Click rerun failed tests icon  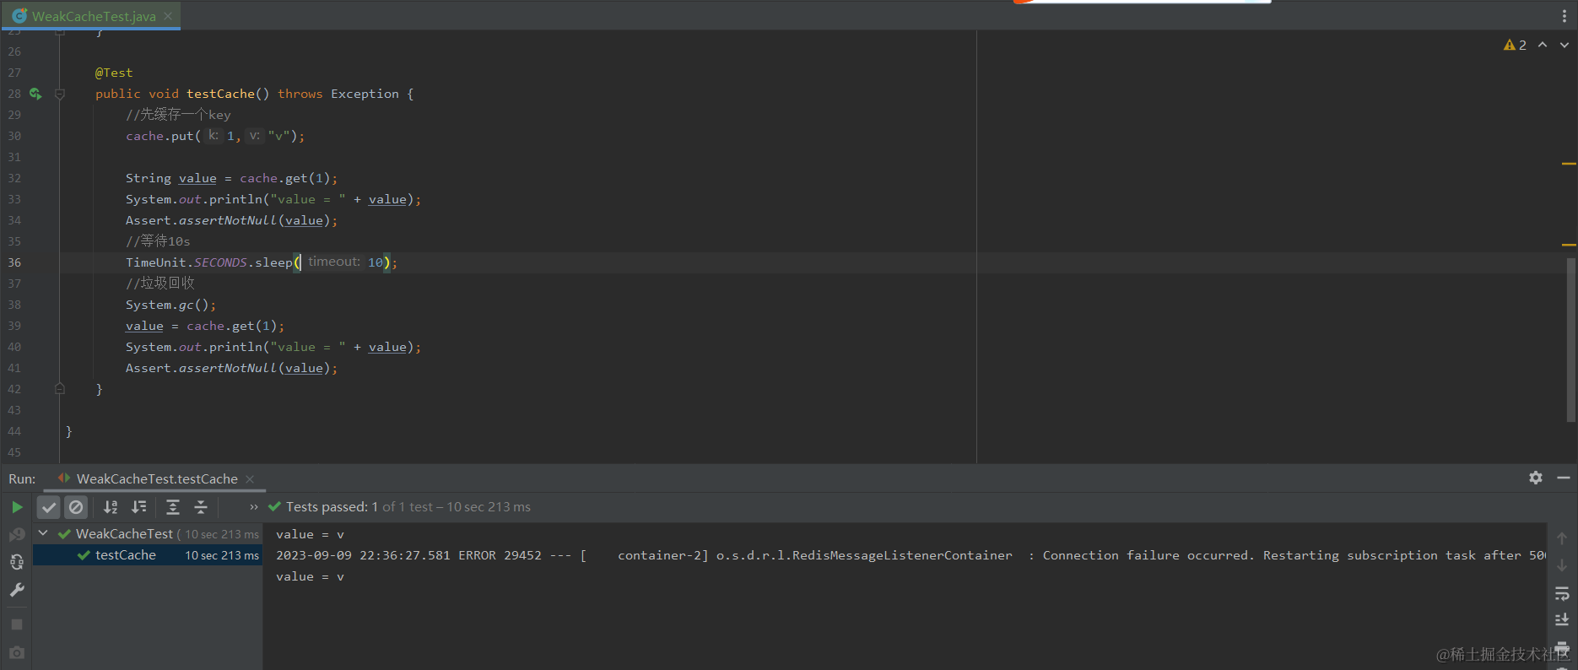click(17, 535)
